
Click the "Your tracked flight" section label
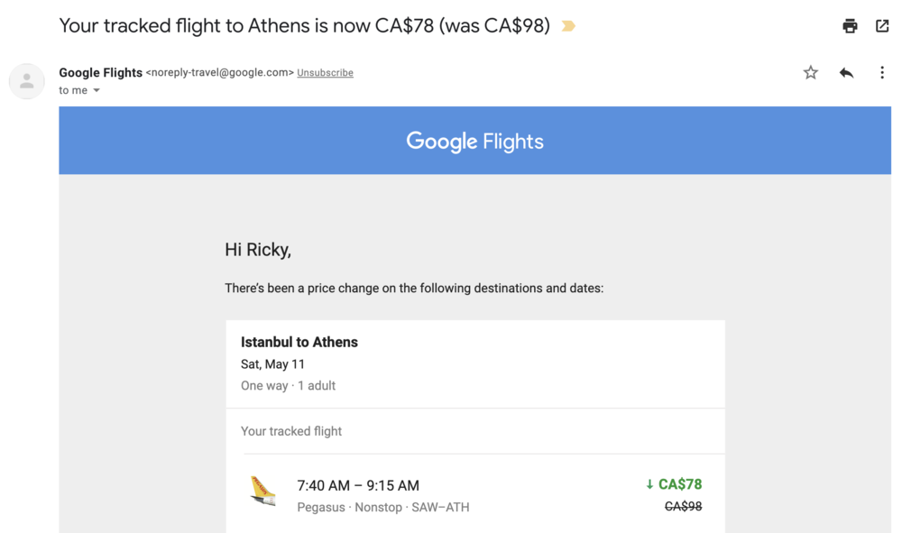pos(291,431)
